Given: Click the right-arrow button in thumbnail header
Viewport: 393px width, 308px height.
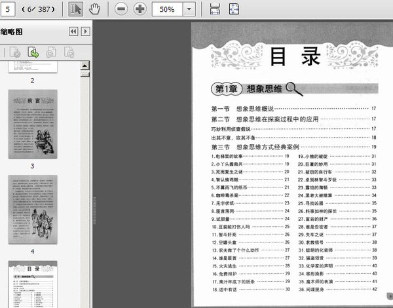Looking at the screenshot, I should 85,31.
